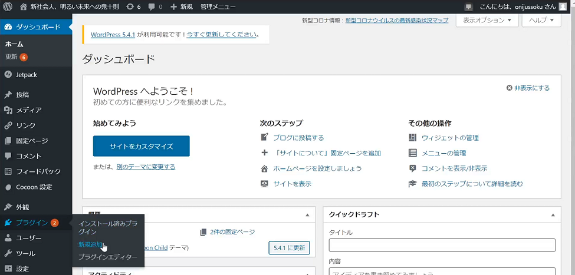Open 更新 submenu with badge 6
The height and width of the screenshot is (275, 575).
click(17, 57)
